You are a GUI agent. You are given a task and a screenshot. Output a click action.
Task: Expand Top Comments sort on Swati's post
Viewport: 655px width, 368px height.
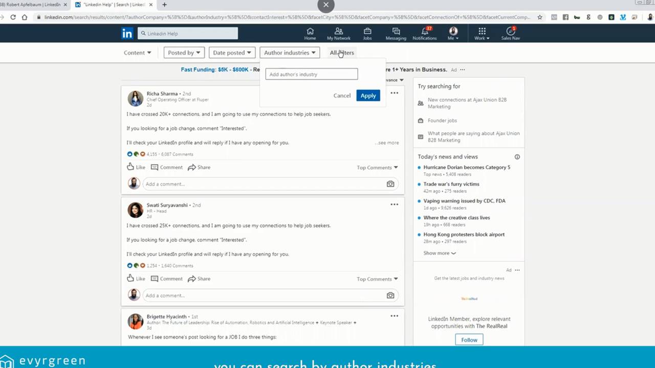tap(377, 279)
